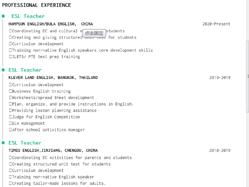249x187 pixels.
Task: Click the box bullet before "Business English training"
Action: pos(11,91)
